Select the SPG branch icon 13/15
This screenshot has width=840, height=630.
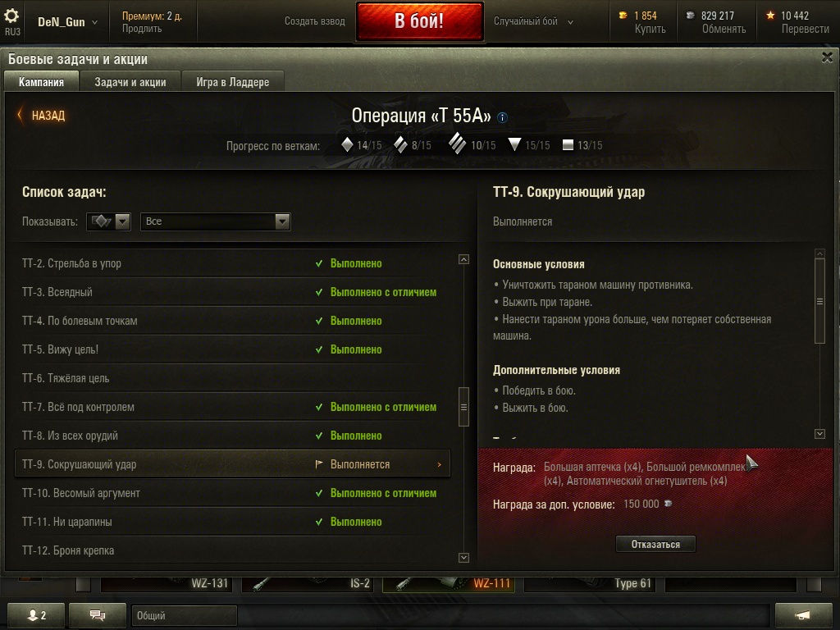568,144
